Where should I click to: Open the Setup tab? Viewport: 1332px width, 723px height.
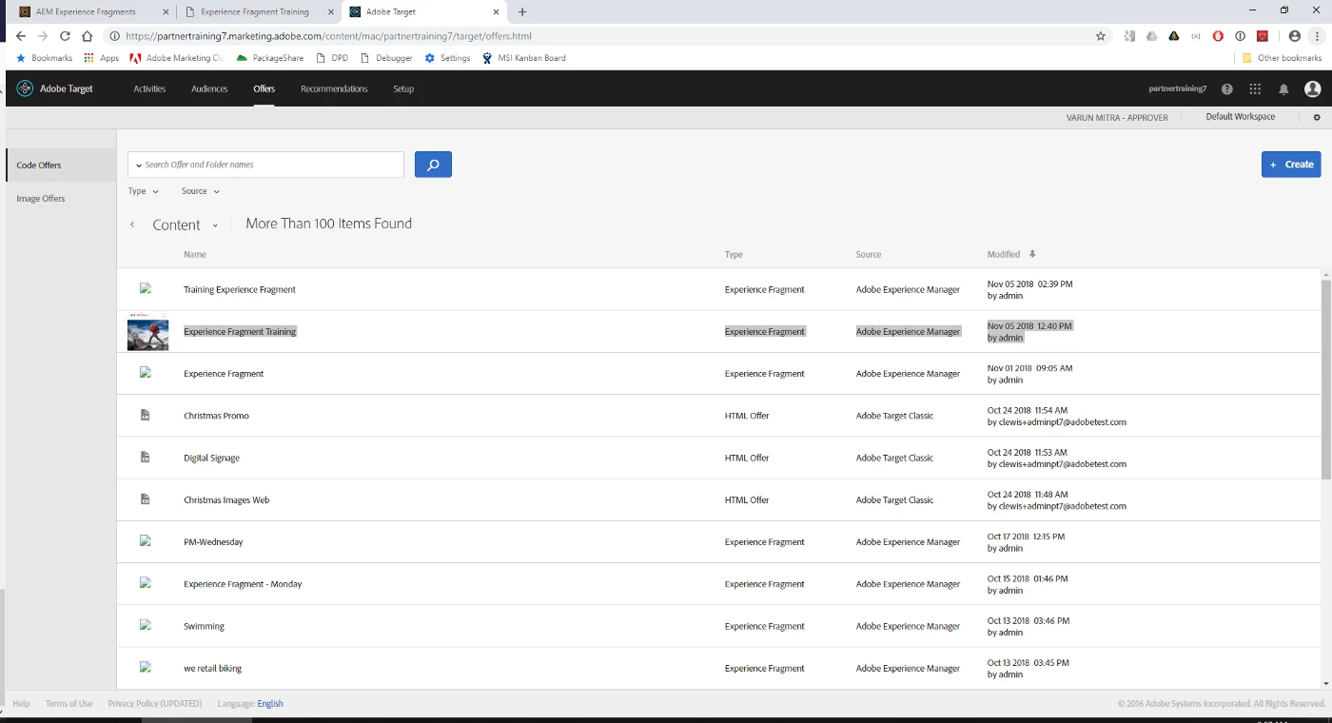tap(403, 88)
